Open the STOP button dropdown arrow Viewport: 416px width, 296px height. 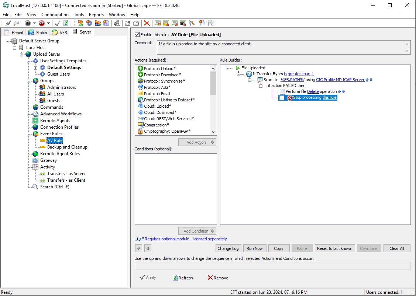[49, 23]
